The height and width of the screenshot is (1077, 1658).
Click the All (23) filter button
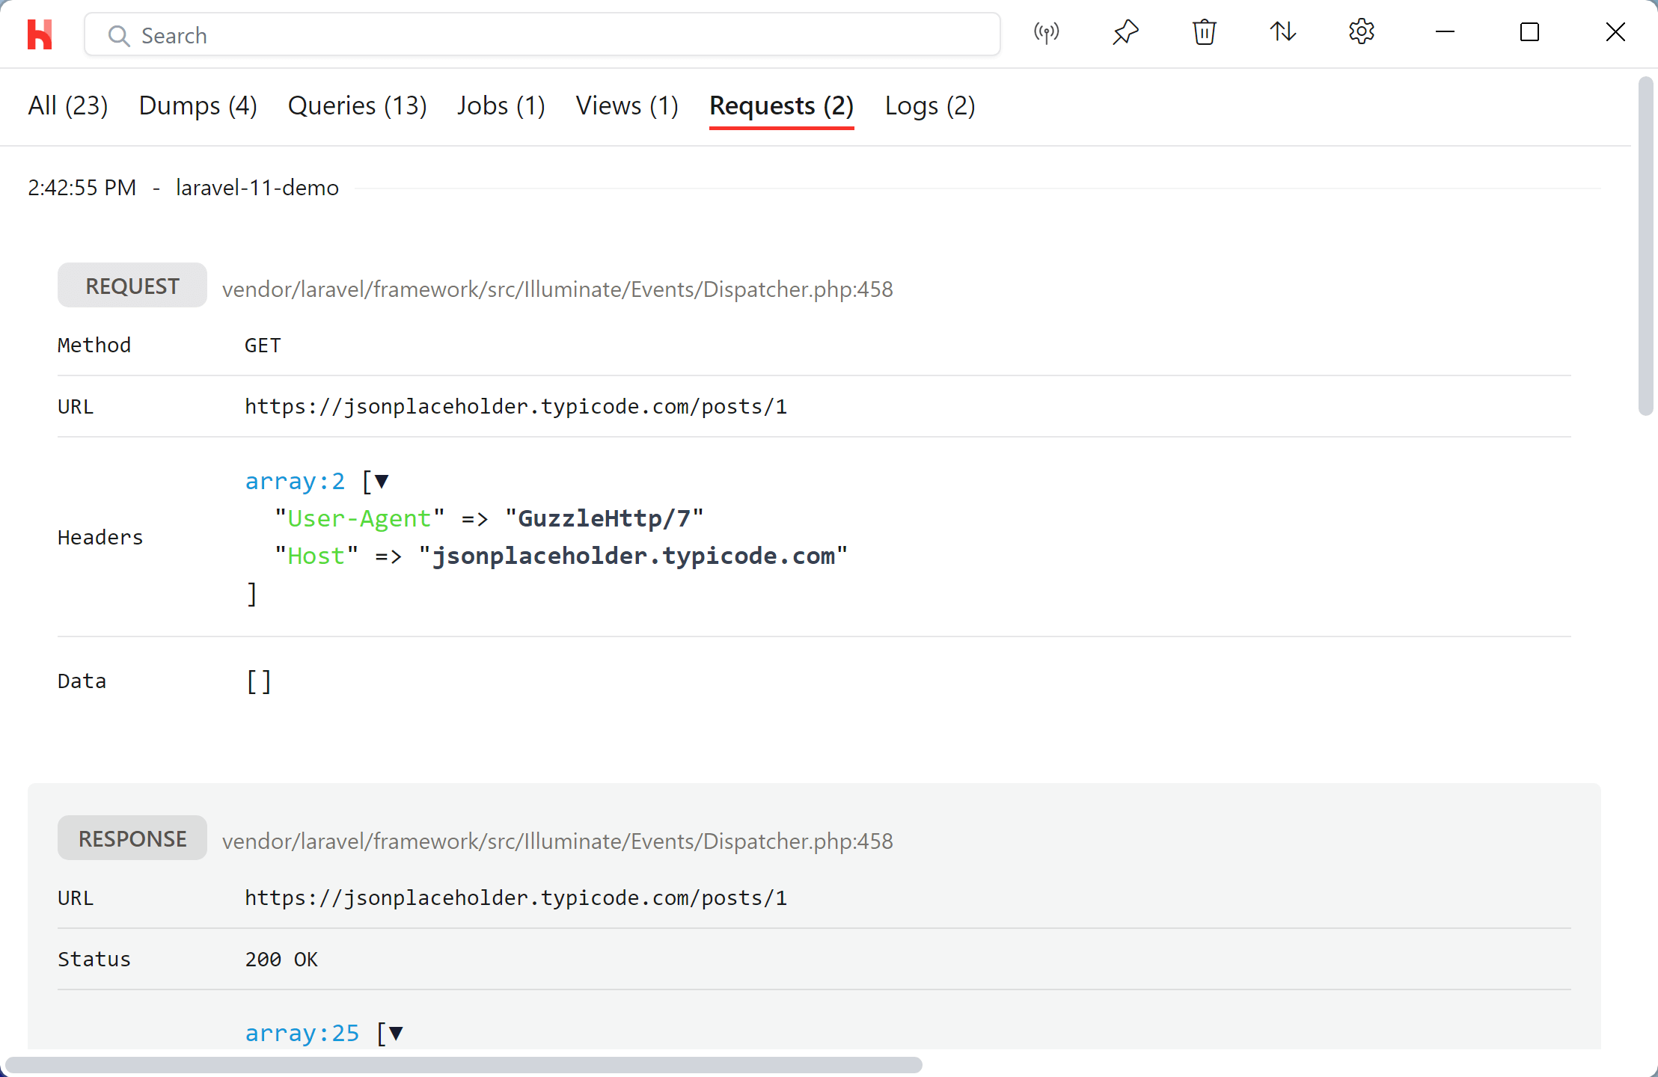point(67,105)
